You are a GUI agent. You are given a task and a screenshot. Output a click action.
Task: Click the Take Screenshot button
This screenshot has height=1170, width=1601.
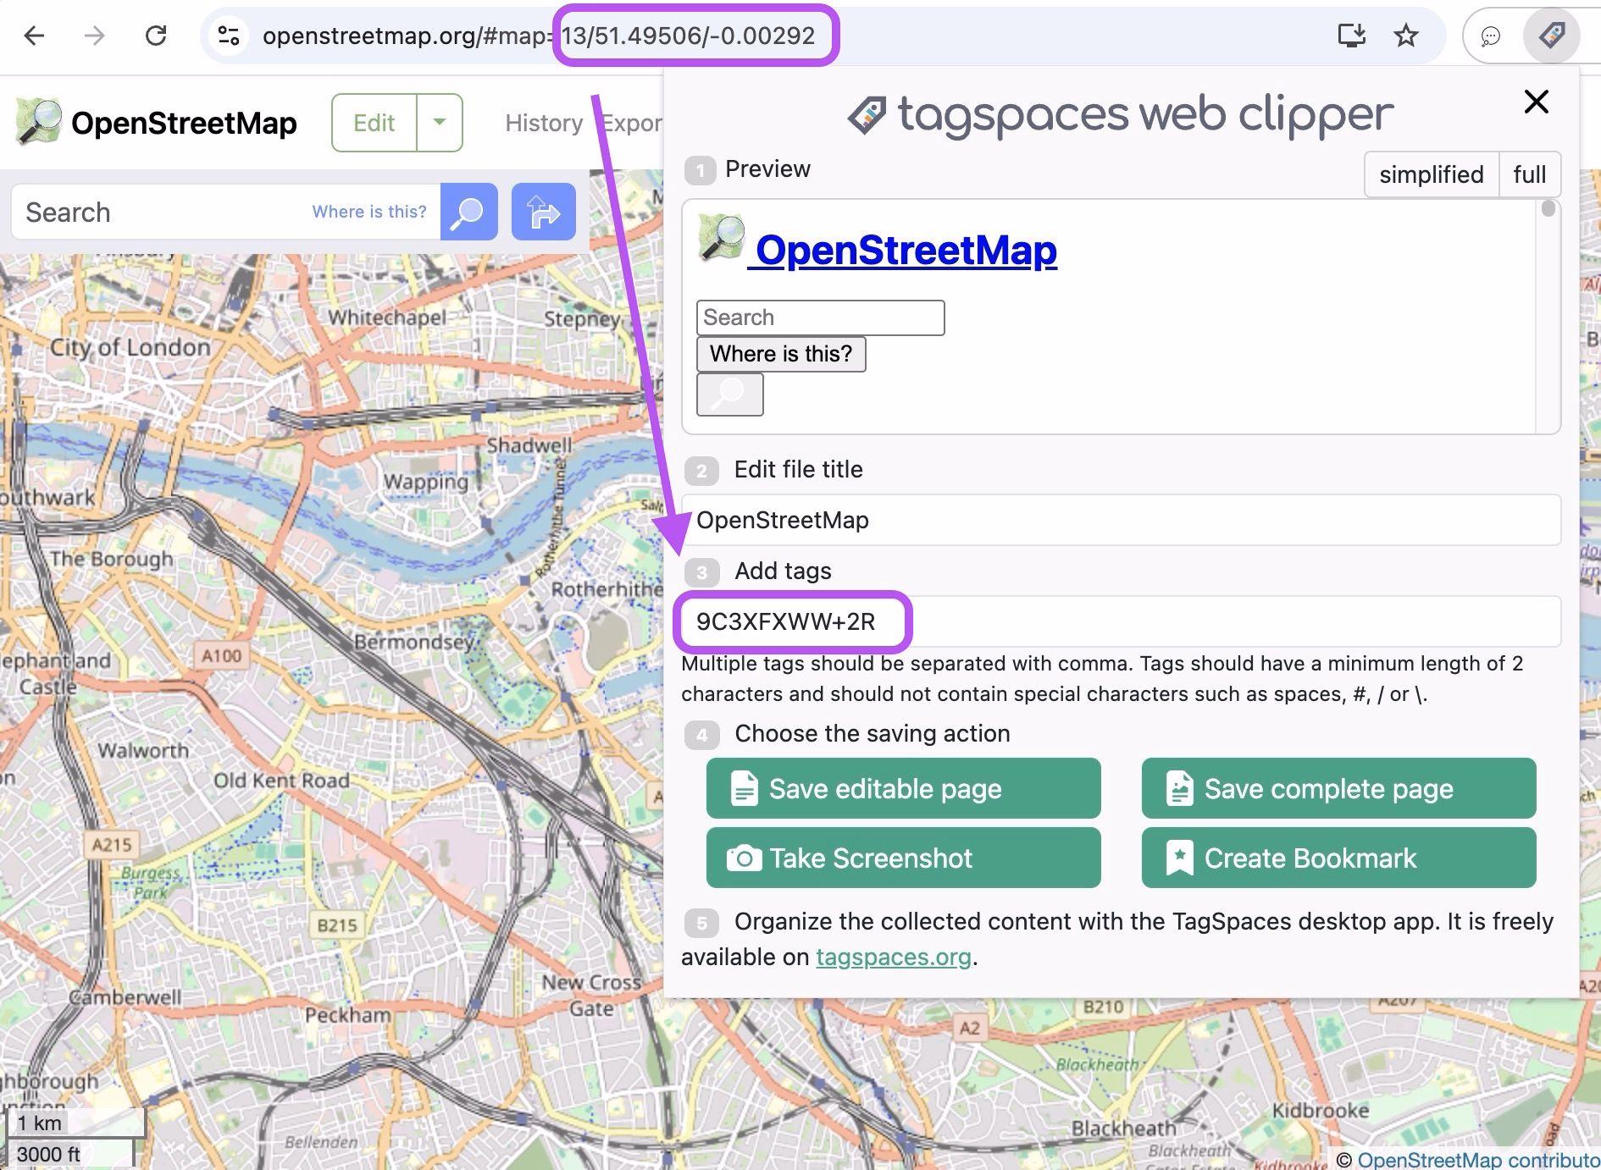[902, 858]
